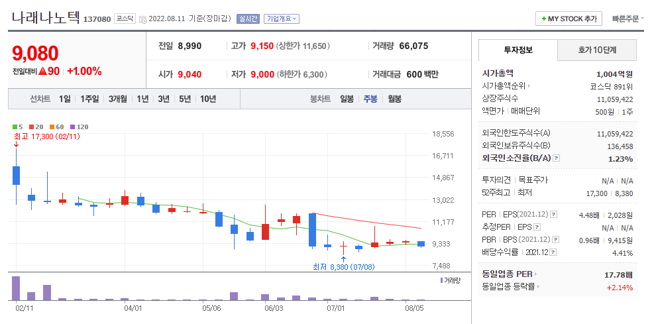Click the help icon next to 배당수익률 2021.12
Viewport: 654px width, 324px height.
[553, 252]
